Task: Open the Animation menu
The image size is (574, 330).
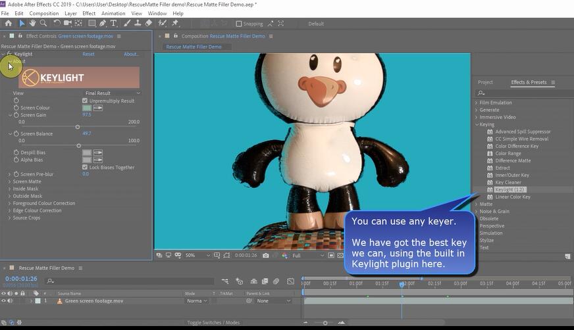Action: pos(113,14)
